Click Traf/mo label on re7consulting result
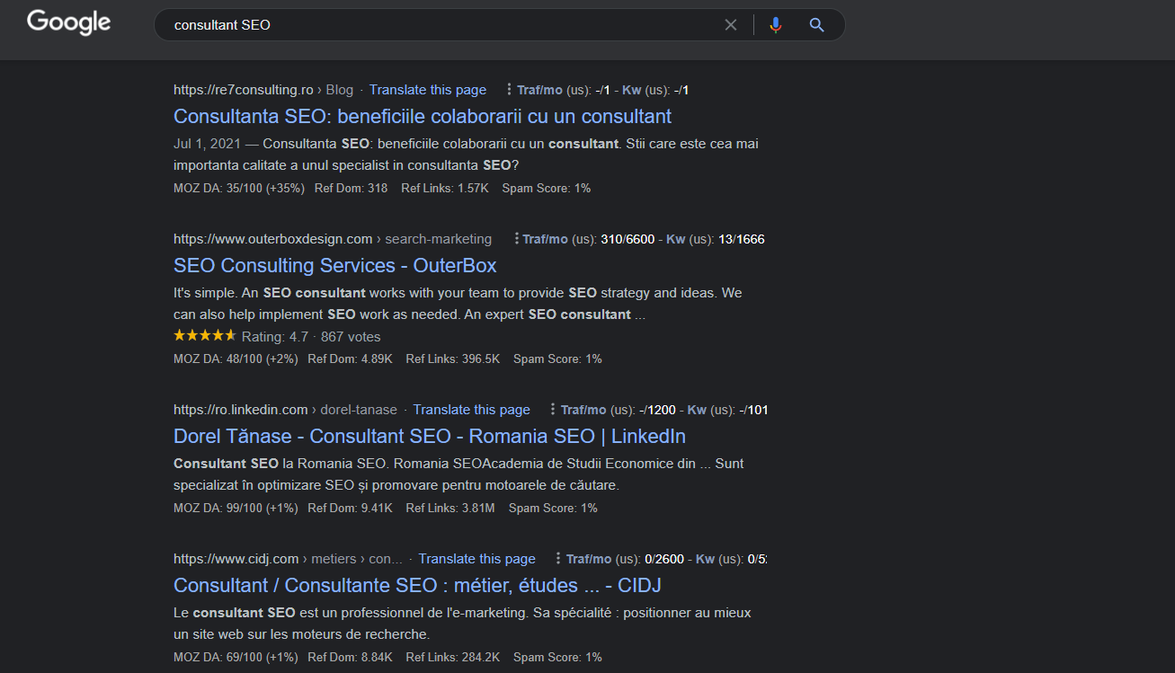 pos(539,90)
